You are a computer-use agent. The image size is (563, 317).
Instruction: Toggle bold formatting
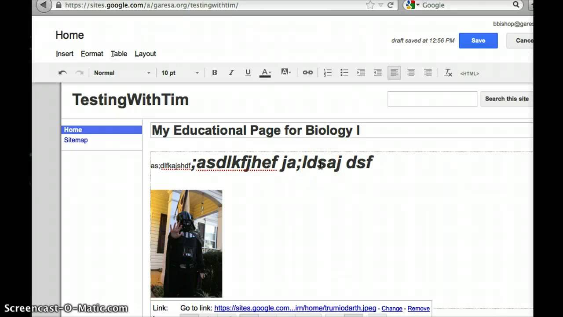(215, 73)
